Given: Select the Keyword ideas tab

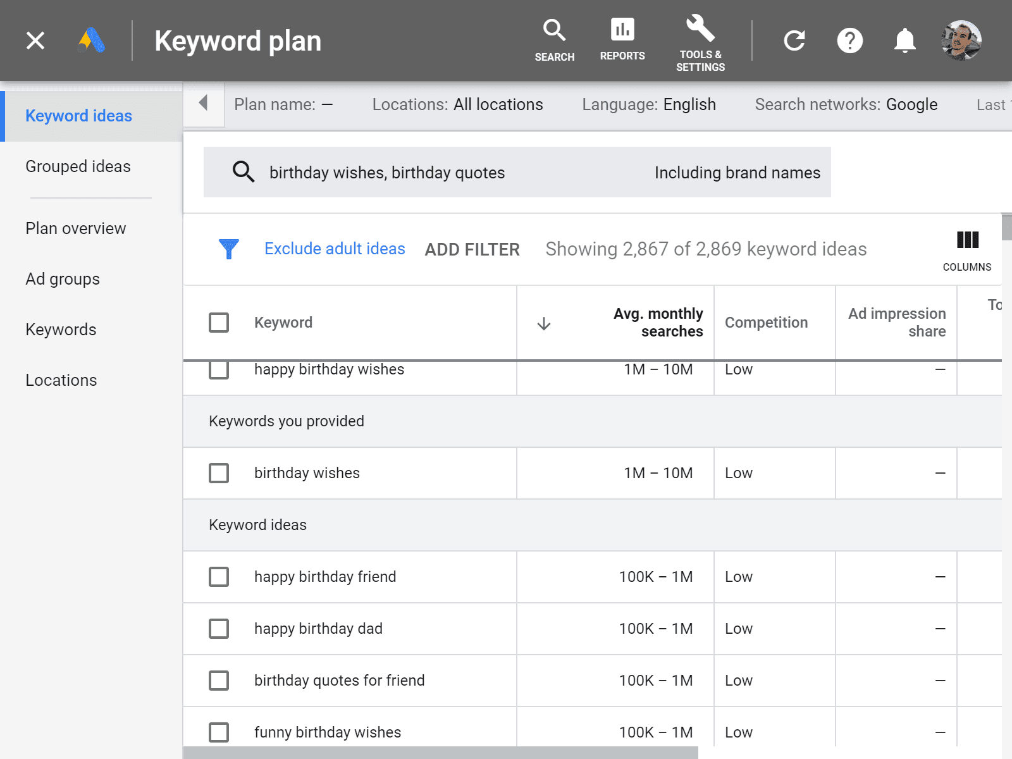Looking at the screenshot, I should click(x=92, y=116).
